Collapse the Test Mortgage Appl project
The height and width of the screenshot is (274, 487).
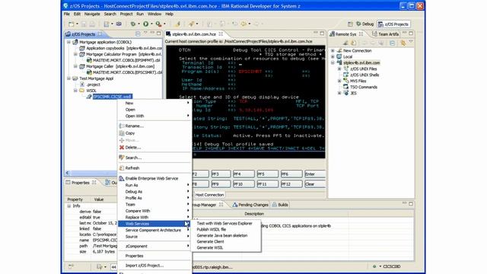tap(68, 78)
